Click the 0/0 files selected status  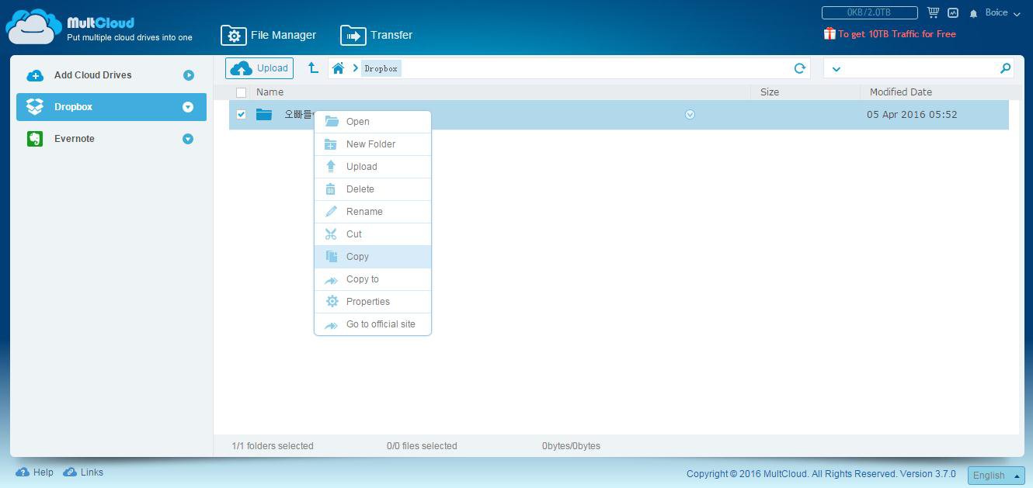(x=422, y=446)
